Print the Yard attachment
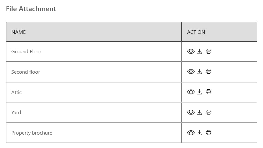The height and width of the screenshot is (148, 263). [208, 112]
